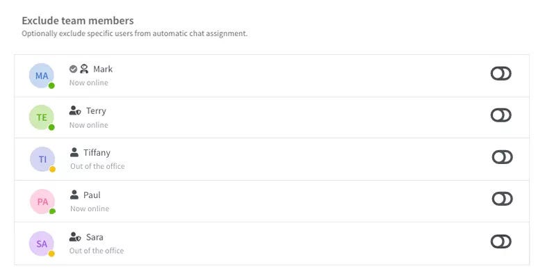Click the person icon next to Tiffany
The height and width of the screenshot is (278, 545).
tap(74, 152)
